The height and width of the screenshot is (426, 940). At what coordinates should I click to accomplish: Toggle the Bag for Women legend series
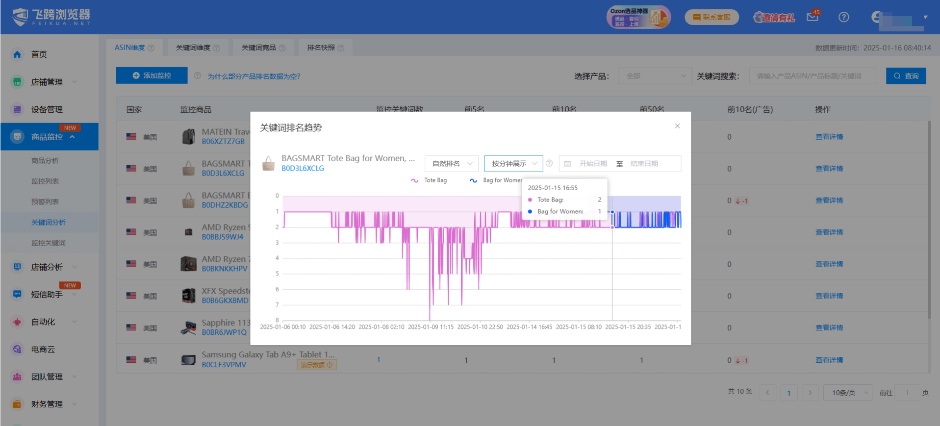pyautogui.click(x=495, y=180)
